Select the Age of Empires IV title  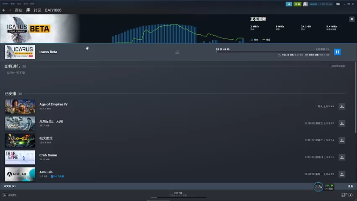click(x=53, y=104)
